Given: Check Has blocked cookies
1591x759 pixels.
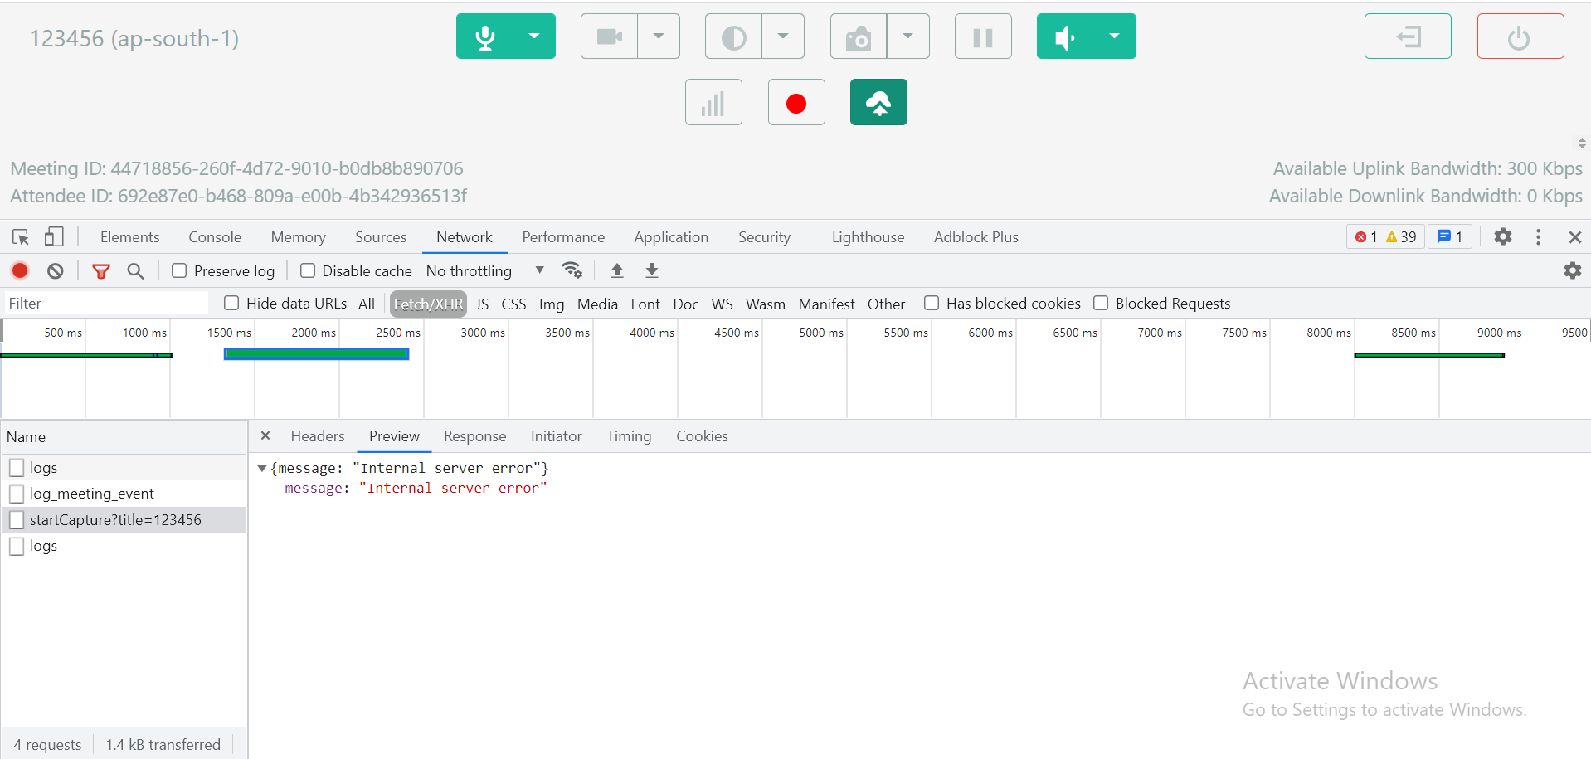Looking at the screenshot, I should click(x=932, y=303).
